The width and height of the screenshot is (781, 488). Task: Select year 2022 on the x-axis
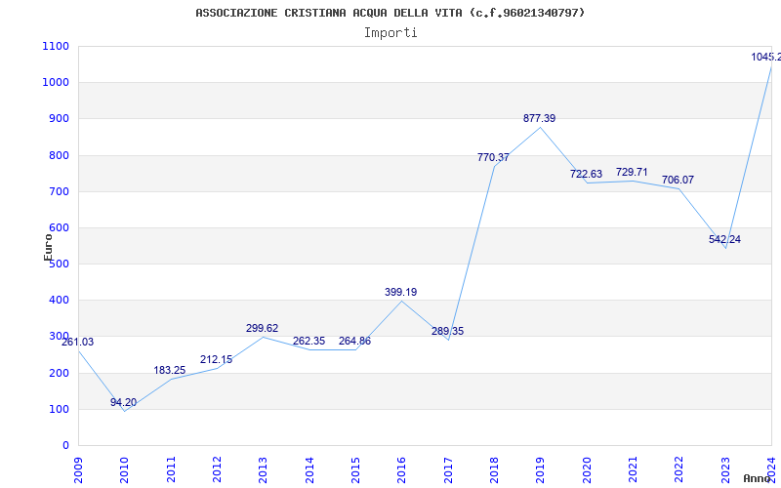click(x=678, y=467)
